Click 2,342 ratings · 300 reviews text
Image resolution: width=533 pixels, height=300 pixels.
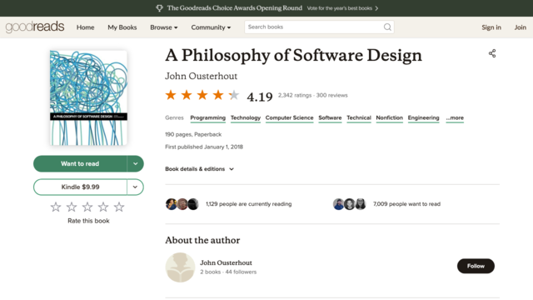313,95
